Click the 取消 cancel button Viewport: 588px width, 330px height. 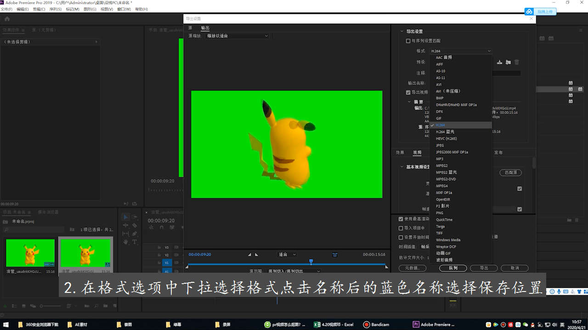tap(514, 268)
